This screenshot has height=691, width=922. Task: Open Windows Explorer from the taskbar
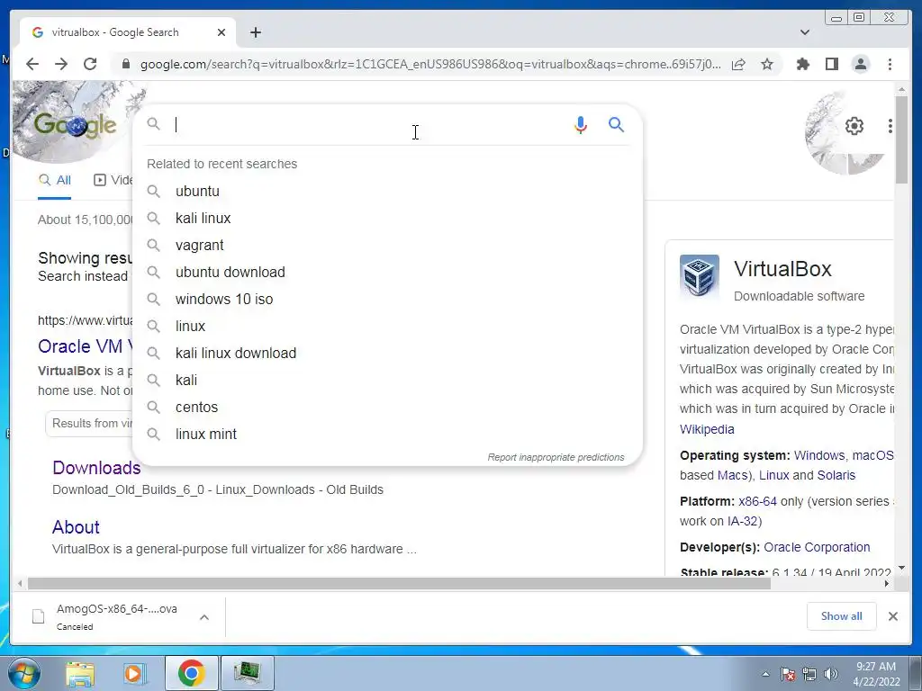(x=79, y=674)
